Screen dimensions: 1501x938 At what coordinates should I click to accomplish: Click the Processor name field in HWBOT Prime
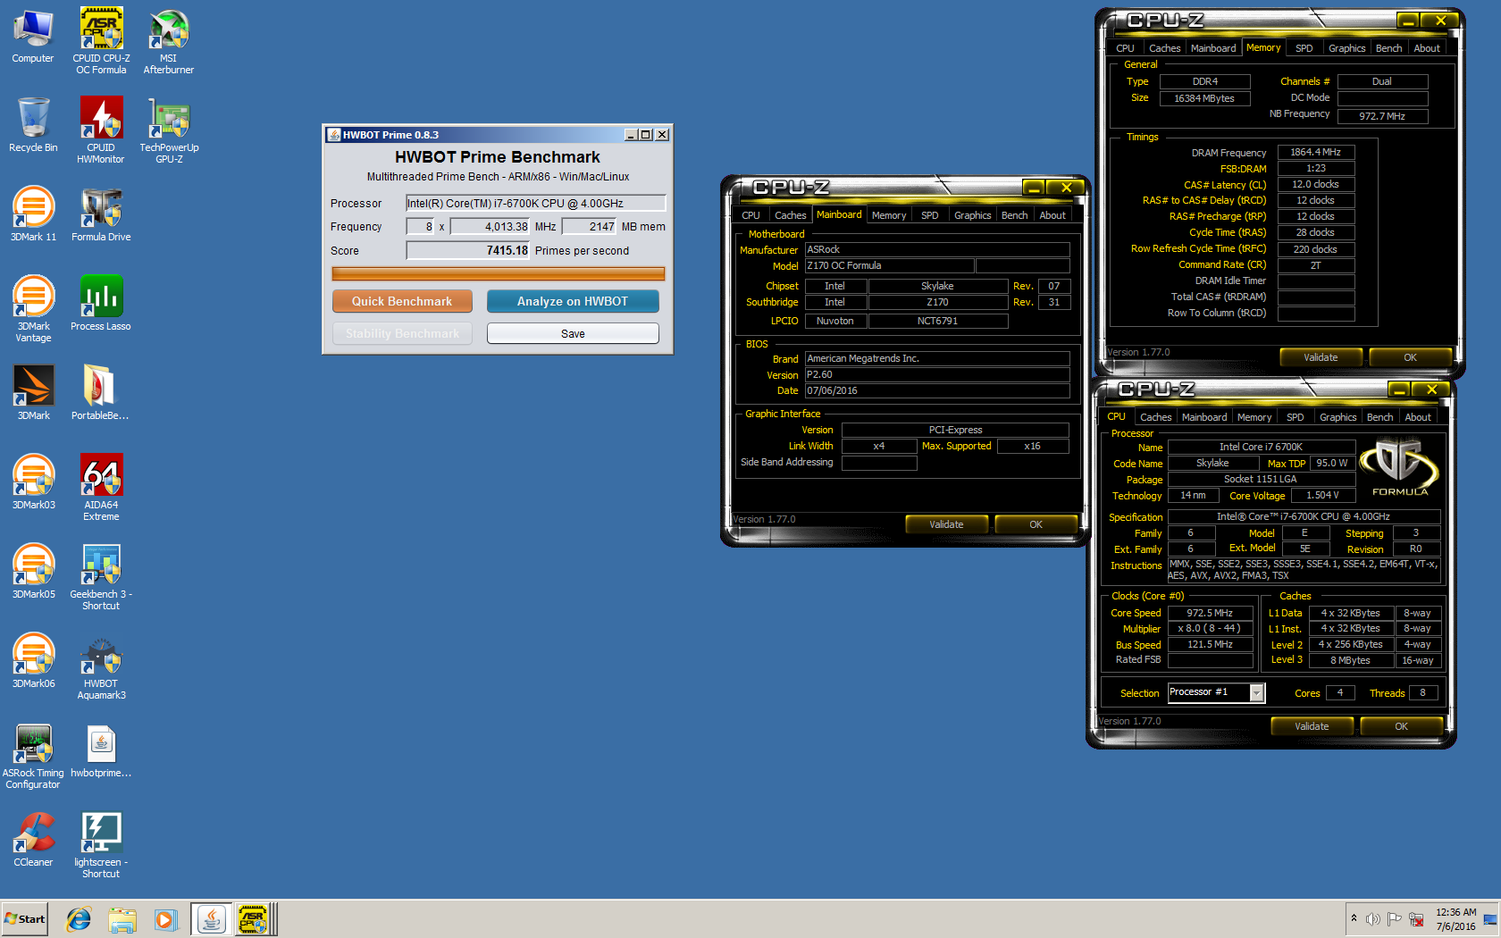(x=535, y=203)
